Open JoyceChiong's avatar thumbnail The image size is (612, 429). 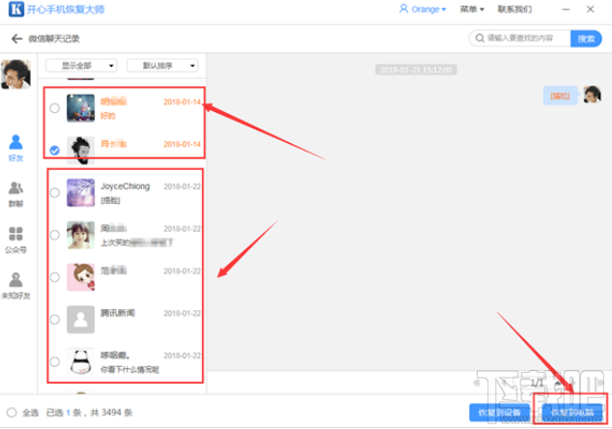click(x=81, y=192)
